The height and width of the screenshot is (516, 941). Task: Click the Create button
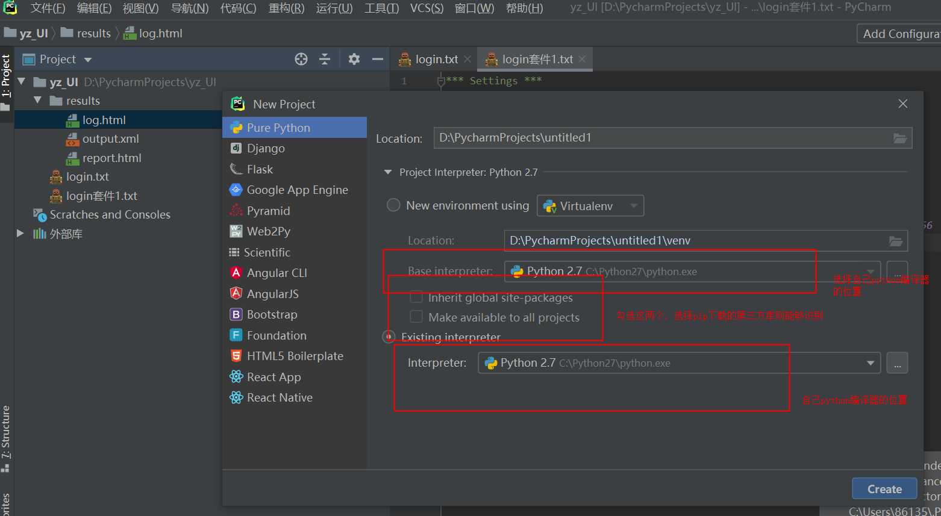[x=884, y=489]
